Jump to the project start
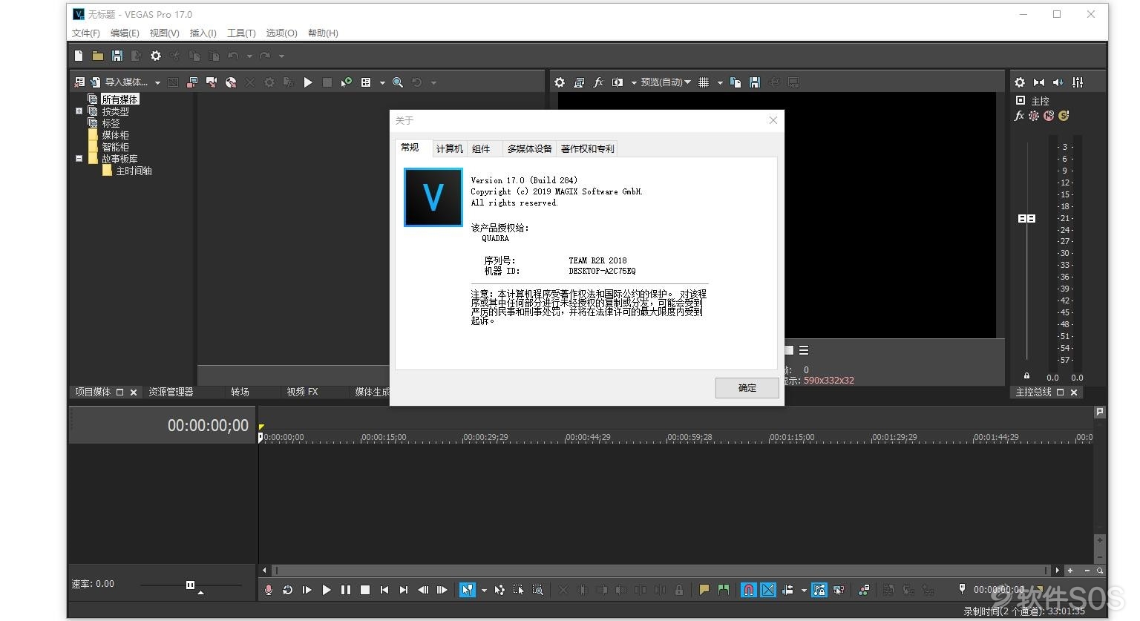1140x621 pixels. click(384, 590)
